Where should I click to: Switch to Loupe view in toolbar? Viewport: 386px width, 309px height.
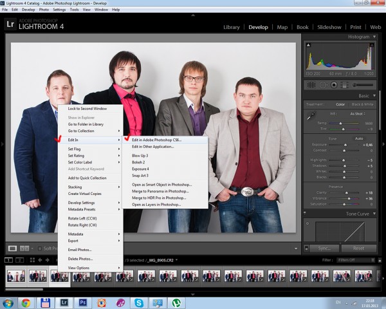coord(12,248)
